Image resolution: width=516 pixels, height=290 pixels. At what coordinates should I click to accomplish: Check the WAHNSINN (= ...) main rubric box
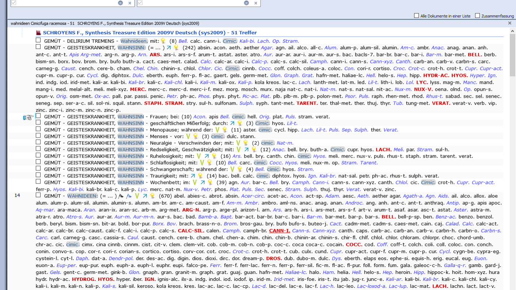(38, 47)
